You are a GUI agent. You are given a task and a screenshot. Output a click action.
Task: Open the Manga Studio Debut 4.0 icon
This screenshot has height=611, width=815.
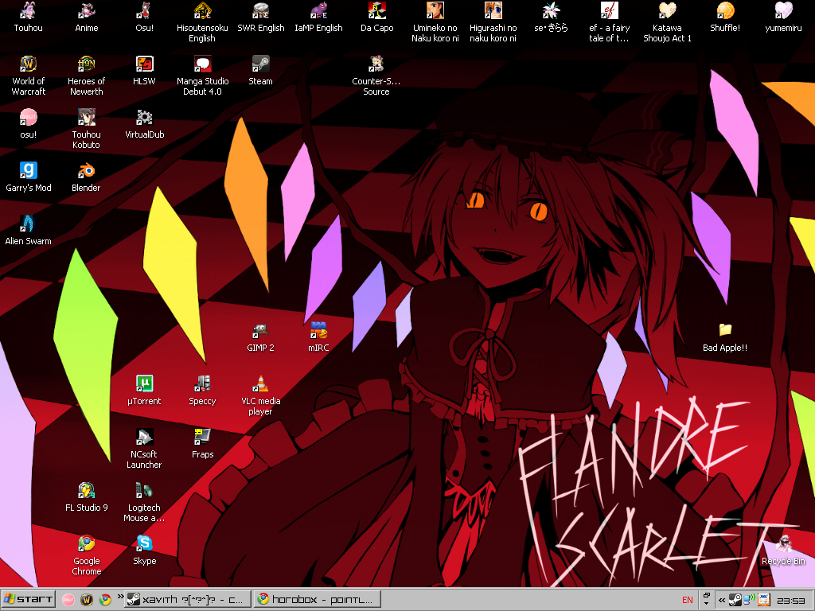click(202, 64)
